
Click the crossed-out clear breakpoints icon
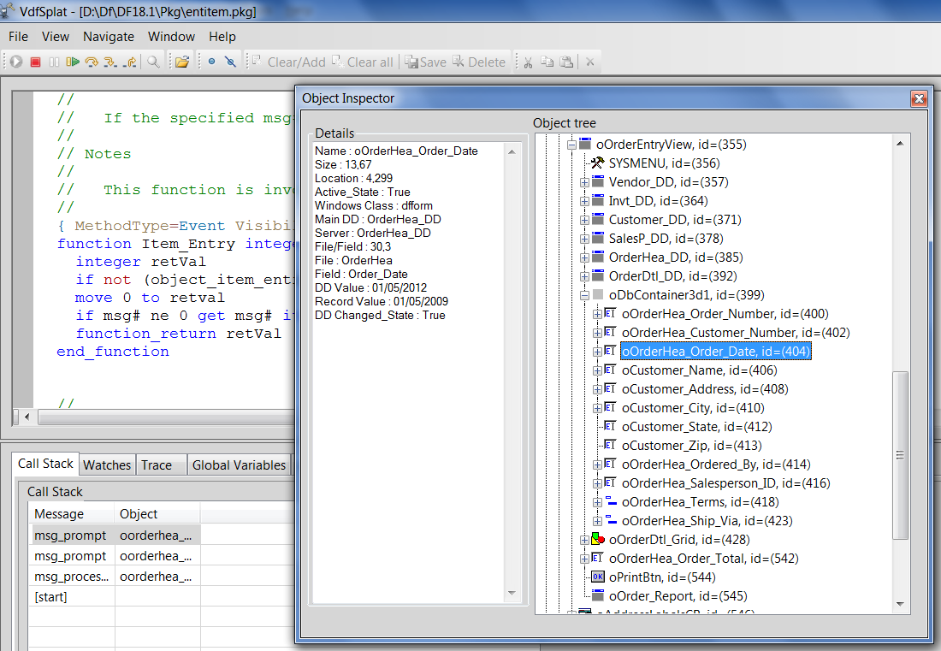229,62
